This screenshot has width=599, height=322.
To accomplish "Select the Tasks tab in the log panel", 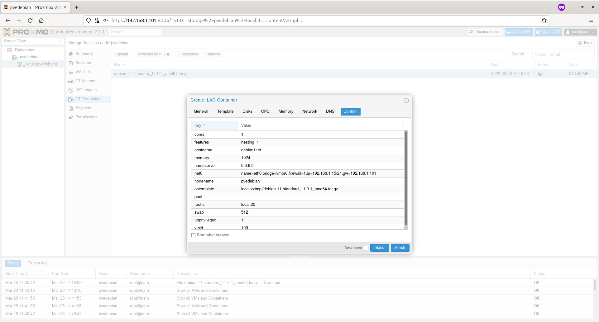I will (13, 263).
